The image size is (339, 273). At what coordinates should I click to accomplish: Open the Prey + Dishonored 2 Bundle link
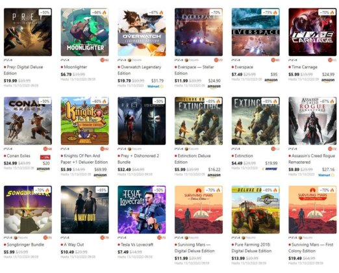[x=140, y=159]
